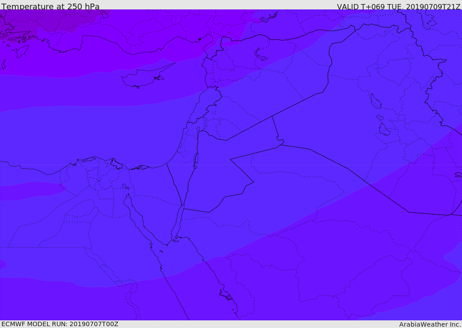Click the 'ECMWF MODEL RUN: 20190707T00Z' footer text
The image size is (462, 328).
point(60,324)
